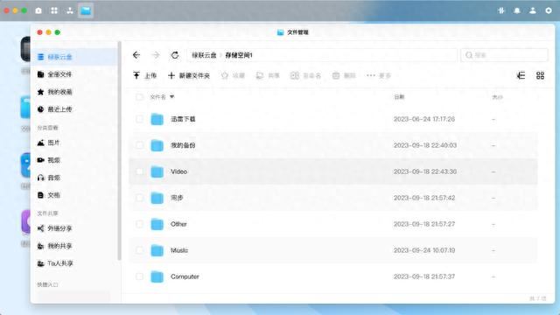The image size is (560, 315).
Task: Toggle the select-all checkbox in header
Action: point(139,97)
